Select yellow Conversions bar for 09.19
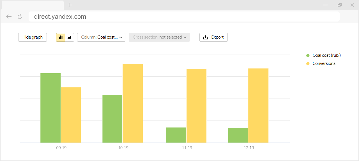 71,115
